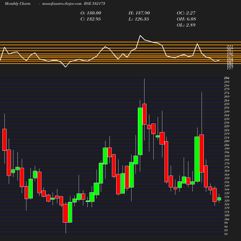
Task: Click the 234 price axis label
Action: tap(227, 122)
